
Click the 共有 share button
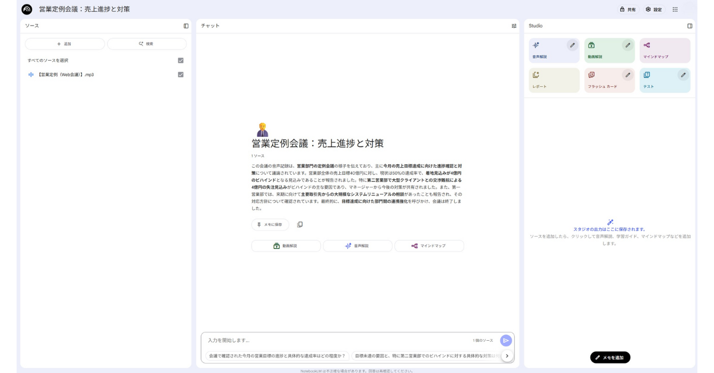click(x=628, y=9)
